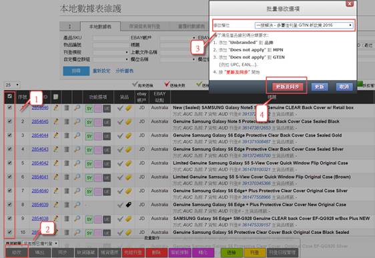Edit item 2854638 with its pencil icon

coord(56,219)
